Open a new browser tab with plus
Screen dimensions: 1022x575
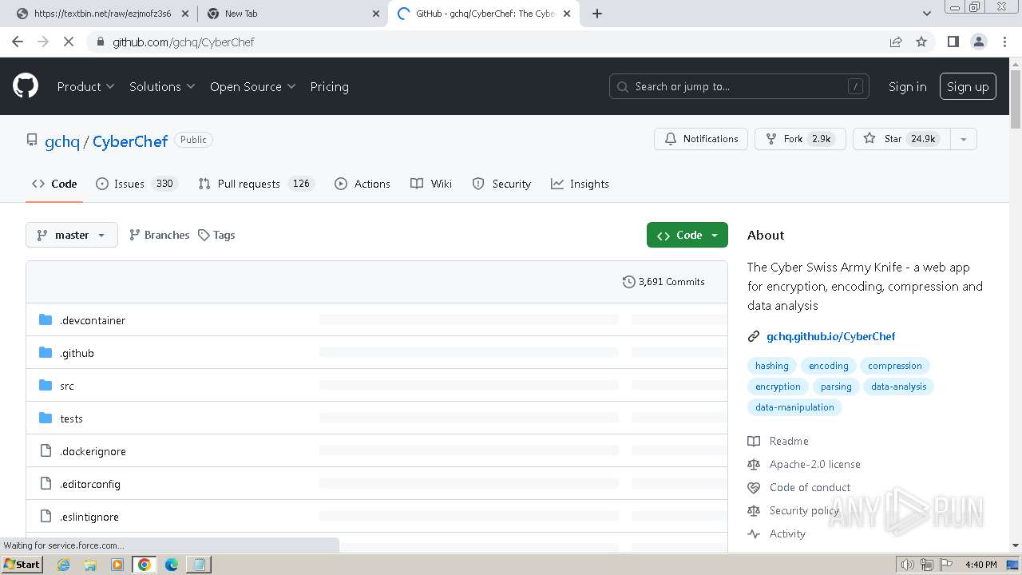click(597, 14)
